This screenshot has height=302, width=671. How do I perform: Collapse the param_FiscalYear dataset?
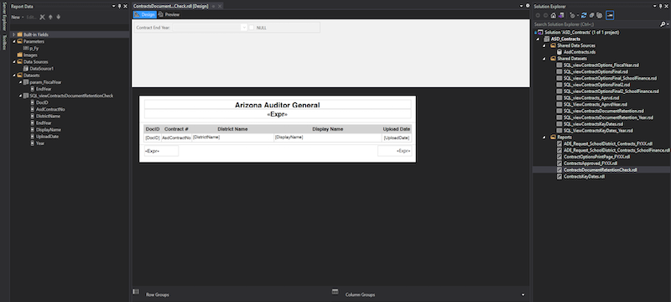coord(20,82)
